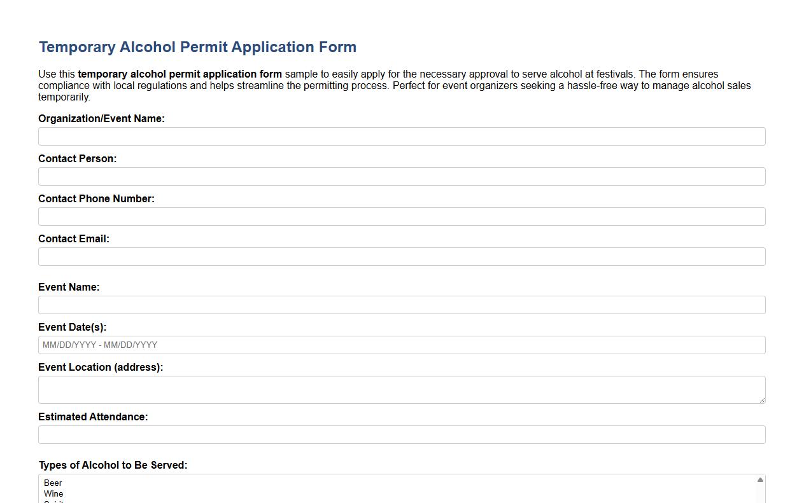Click the Event Date(s) field with MM/DD/YYYY placeholder
Viewport: 804px width, 503px height.
pos(402,345)
